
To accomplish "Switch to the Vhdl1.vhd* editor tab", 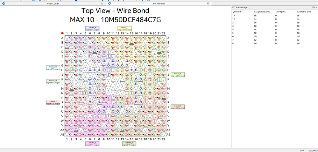I will click(53, 3).
